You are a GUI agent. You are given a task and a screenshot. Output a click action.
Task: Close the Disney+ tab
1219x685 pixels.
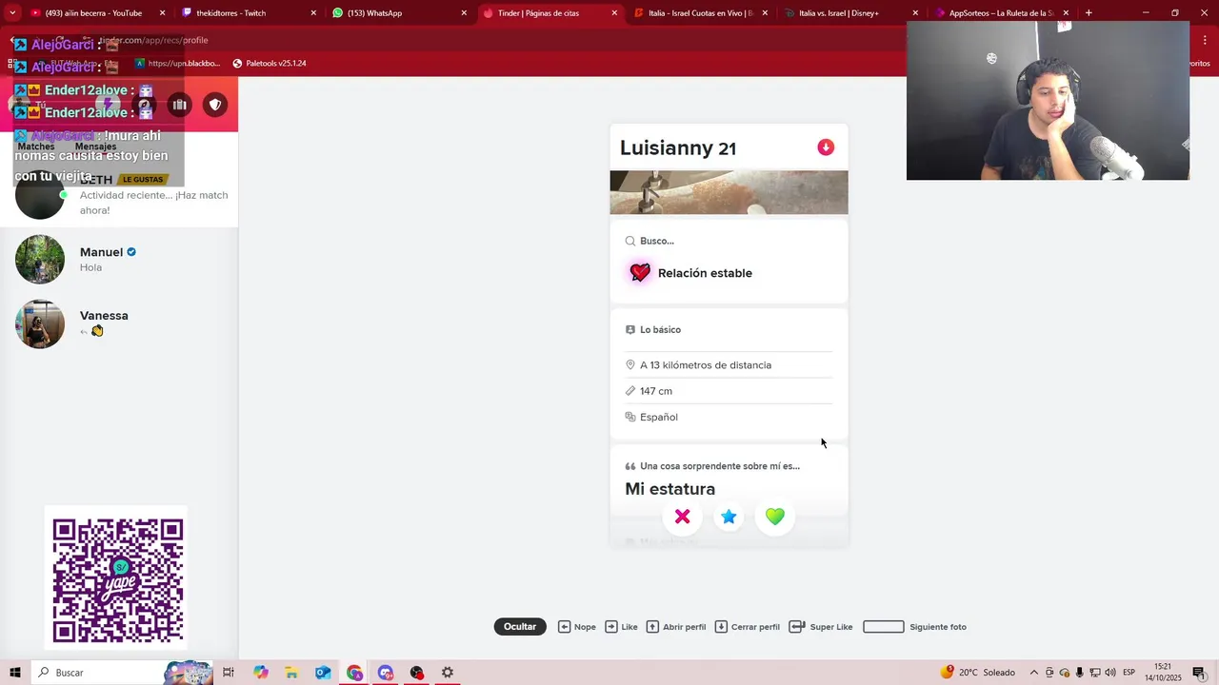[x=915, y=13]
